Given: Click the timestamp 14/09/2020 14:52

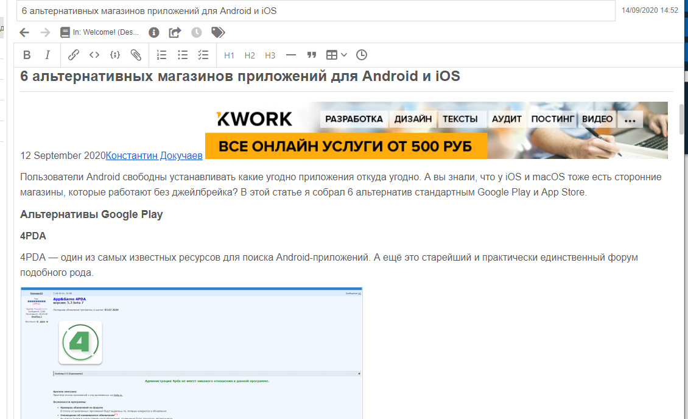Looking at the screenshot, I should [x=650, y=10].
